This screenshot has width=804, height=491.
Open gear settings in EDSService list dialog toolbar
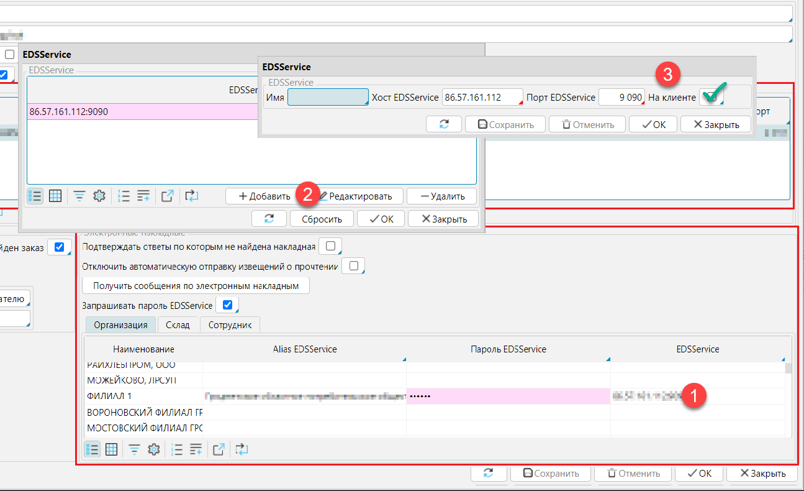coord(99,196)
